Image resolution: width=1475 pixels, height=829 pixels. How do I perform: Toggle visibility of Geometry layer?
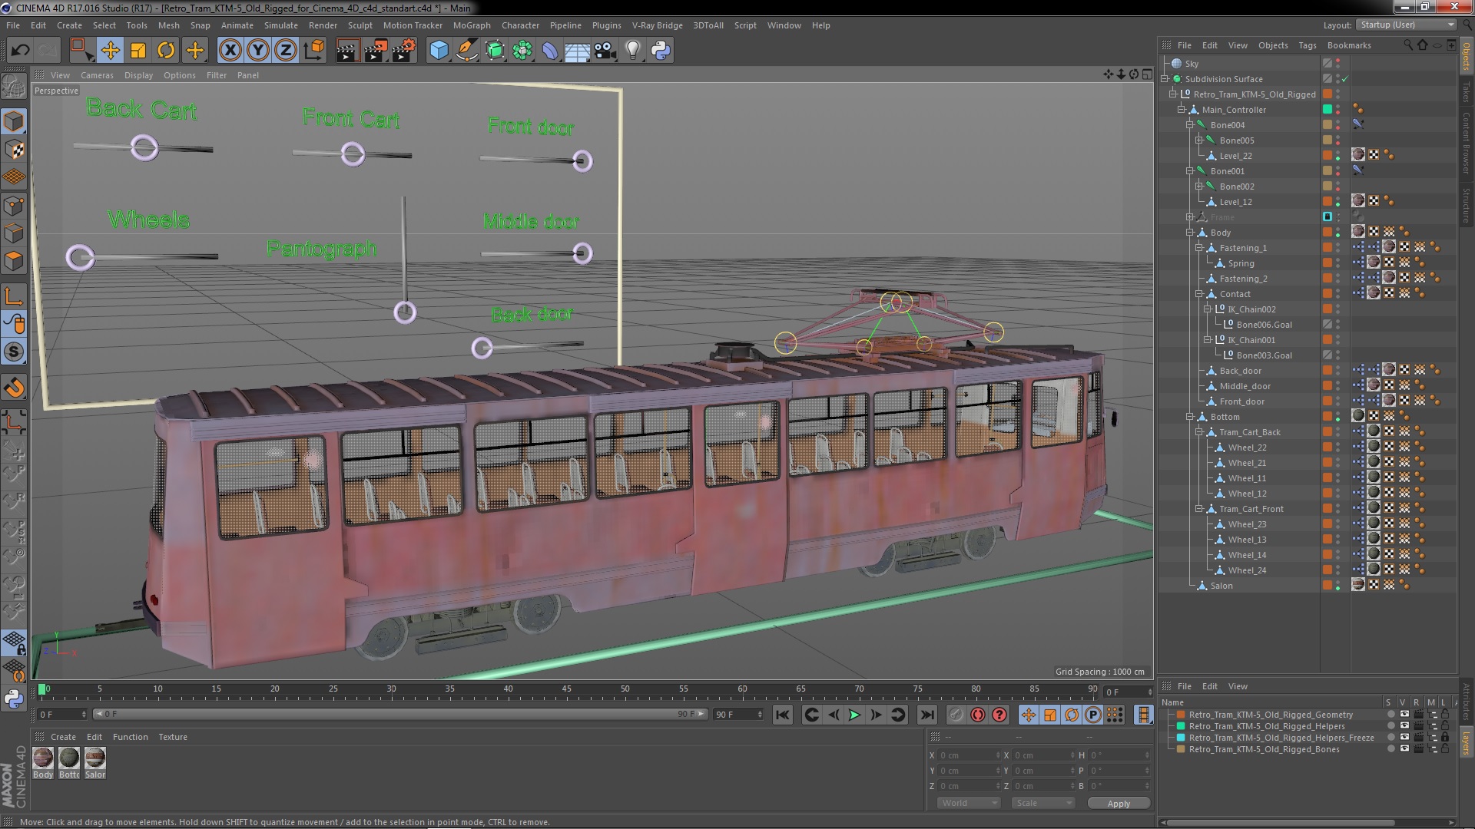(1404, 715)
